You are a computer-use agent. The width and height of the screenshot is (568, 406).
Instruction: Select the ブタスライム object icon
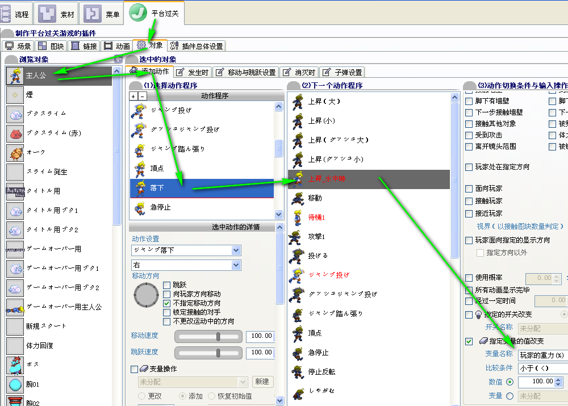click(15, 114)
